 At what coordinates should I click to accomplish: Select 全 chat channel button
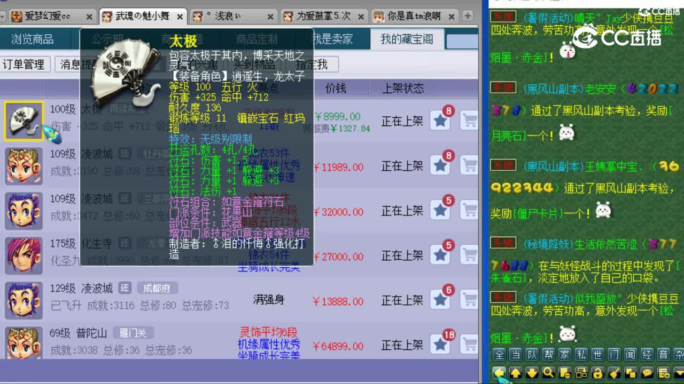pos(499,355)
